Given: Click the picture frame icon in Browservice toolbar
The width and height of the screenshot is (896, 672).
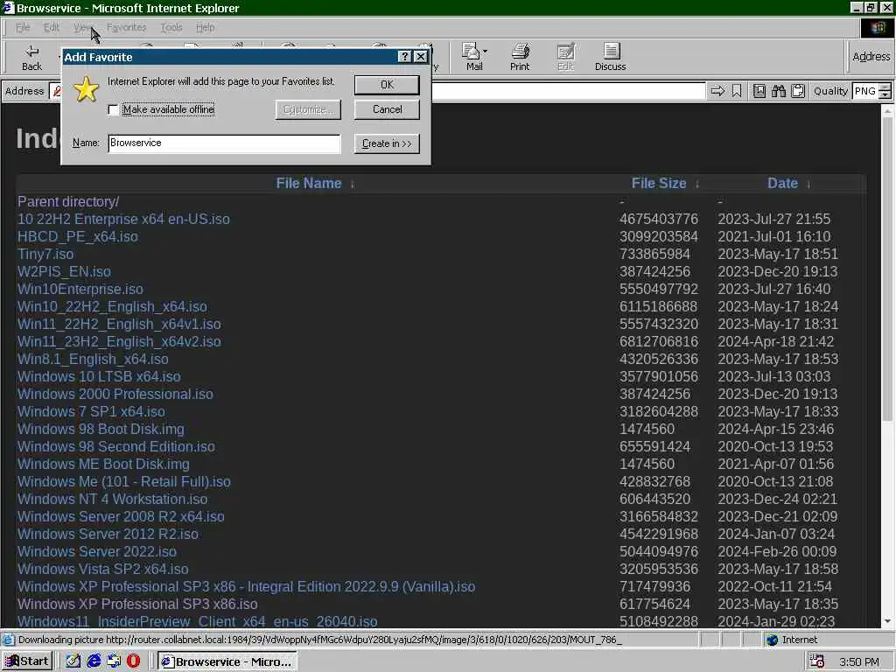Looking at the screenshot, I should [759, 91].
